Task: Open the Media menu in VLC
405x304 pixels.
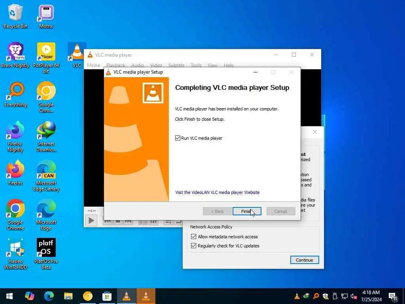Action: (x=93, y=65)
